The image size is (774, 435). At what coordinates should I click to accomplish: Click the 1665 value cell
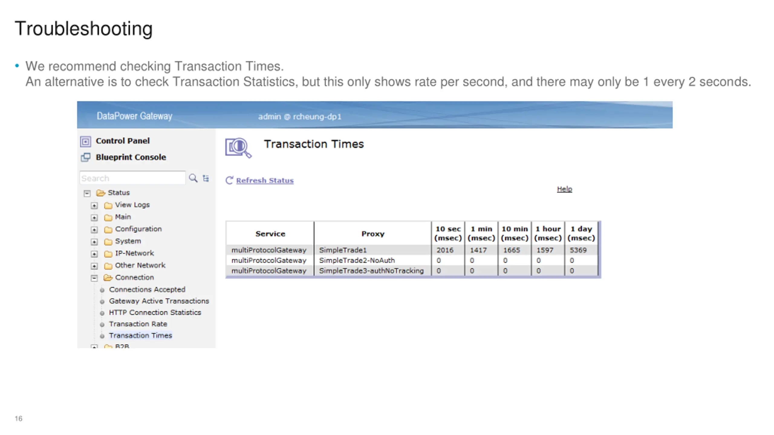click(x=515, y=250)
